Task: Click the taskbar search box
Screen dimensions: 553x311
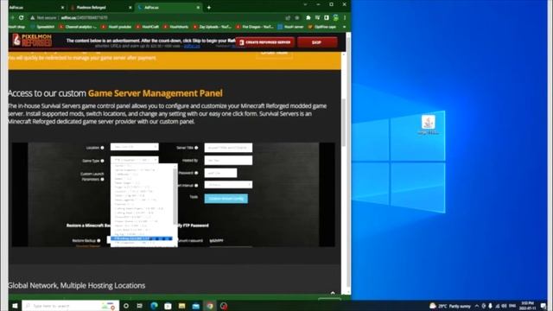Action: 71,306
